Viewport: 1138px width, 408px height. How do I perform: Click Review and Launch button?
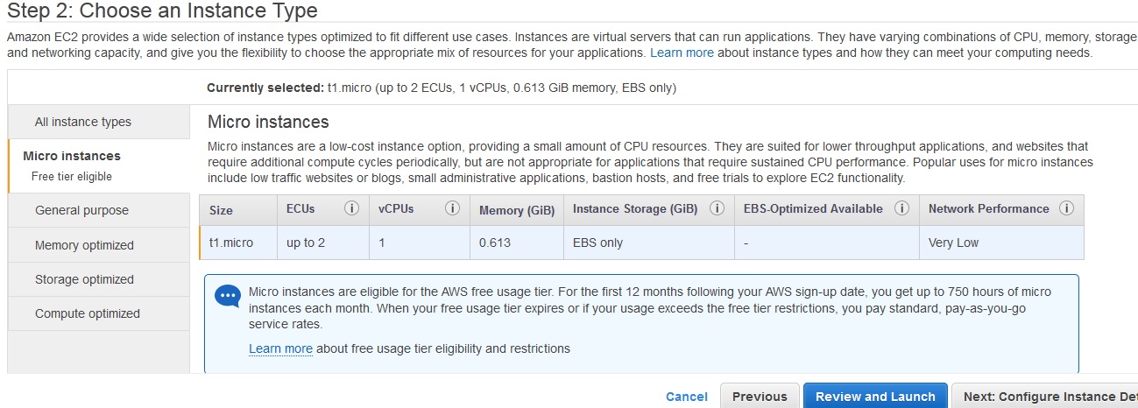[x=875, y=397]
